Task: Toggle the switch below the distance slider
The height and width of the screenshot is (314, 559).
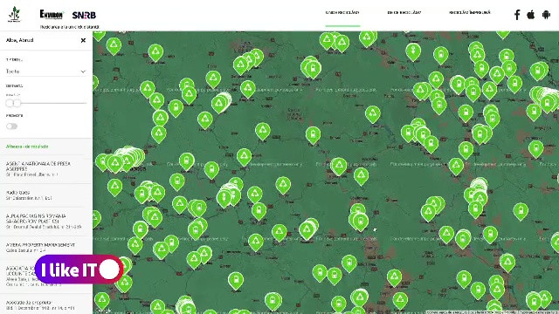Action: pos(11,126)
